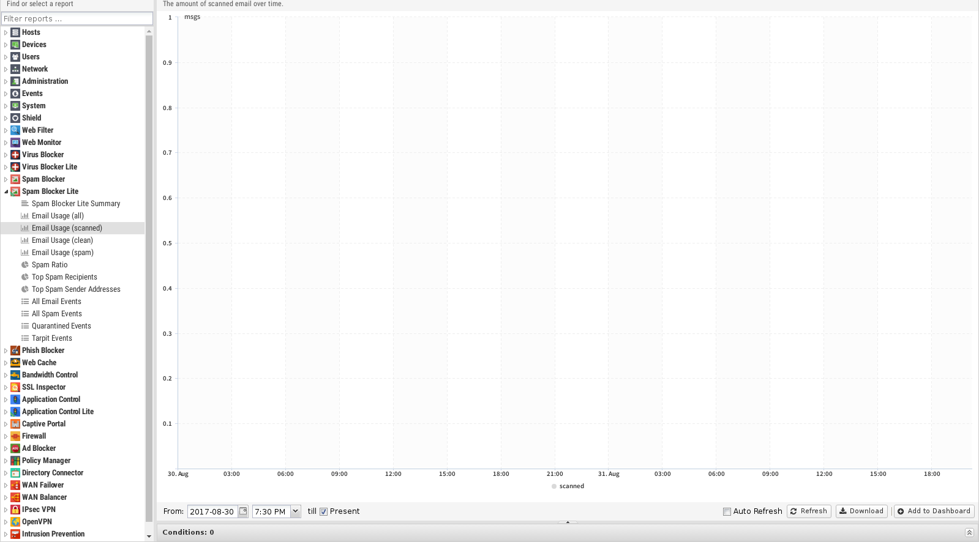
Task: Open Spam Blocker Lite Summary report
Action: coord(76,204)
